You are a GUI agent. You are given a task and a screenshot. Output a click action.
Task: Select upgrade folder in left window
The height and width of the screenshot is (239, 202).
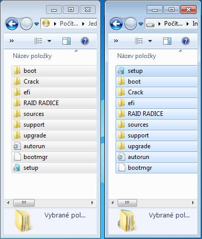click(54, 135)
